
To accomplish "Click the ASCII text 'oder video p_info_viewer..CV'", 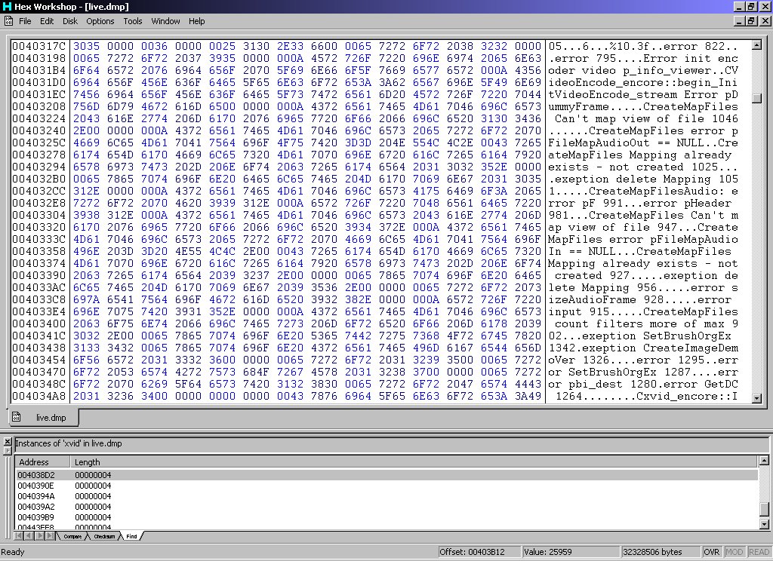I will 643,70.
